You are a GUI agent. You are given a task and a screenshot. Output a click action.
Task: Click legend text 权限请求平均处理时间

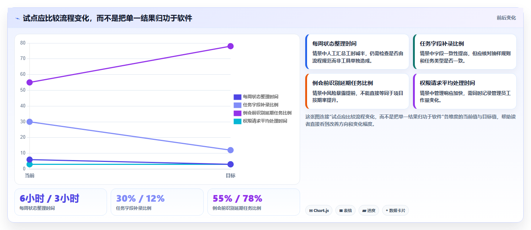pos(265,121)
